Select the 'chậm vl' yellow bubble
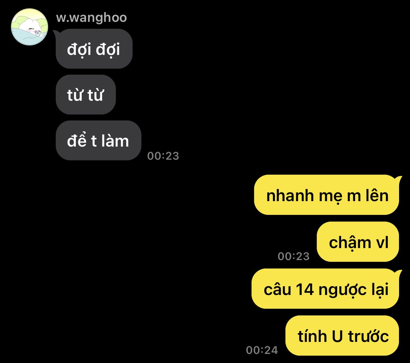 [358, 242]
